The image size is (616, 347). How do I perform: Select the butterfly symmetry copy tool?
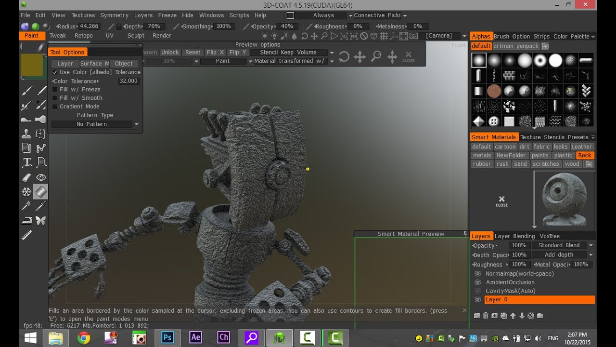pyautogui.click(x=41, y=220)
